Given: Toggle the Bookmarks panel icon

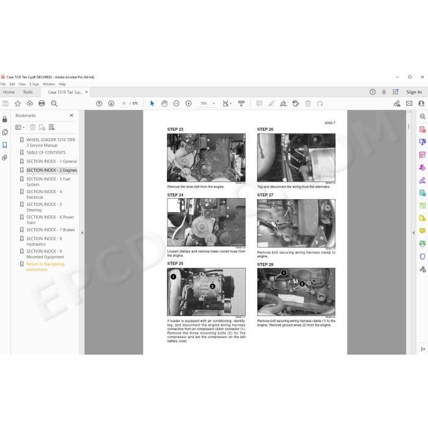Looking at the screenshot, I should [x=5, y=145].
